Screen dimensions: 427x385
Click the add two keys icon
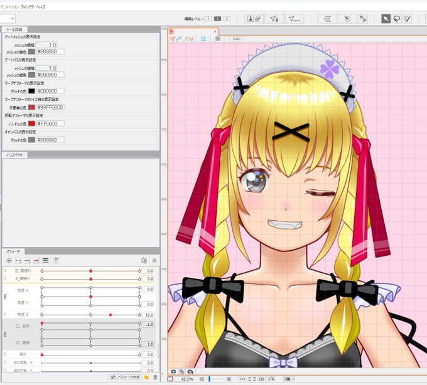18,260
